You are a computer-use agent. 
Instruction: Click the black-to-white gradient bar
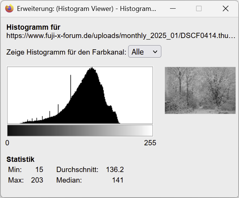coord(80,131)
